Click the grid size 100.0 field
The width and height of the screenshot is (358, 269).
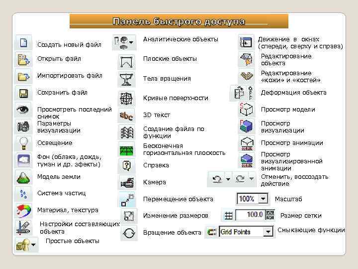tap(250, 215)
